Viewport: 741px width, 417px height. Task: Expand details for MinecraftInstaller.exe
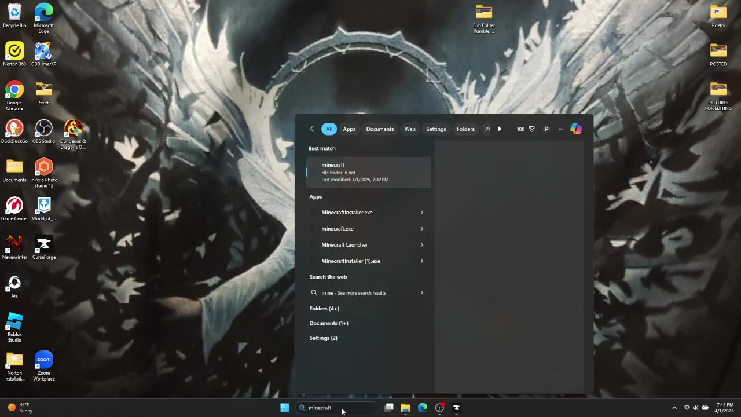(x=422, y=213)
